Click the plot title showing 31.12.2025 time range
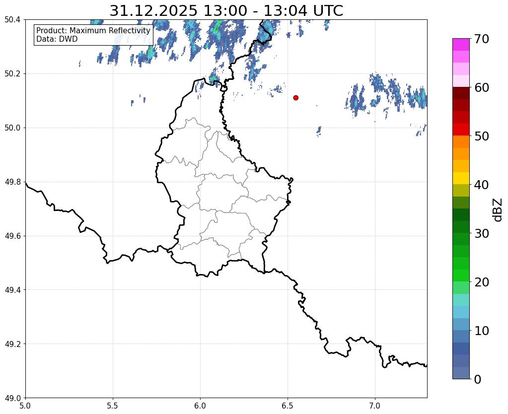Screen dimensions: 508x414 [x=226, y=11]
